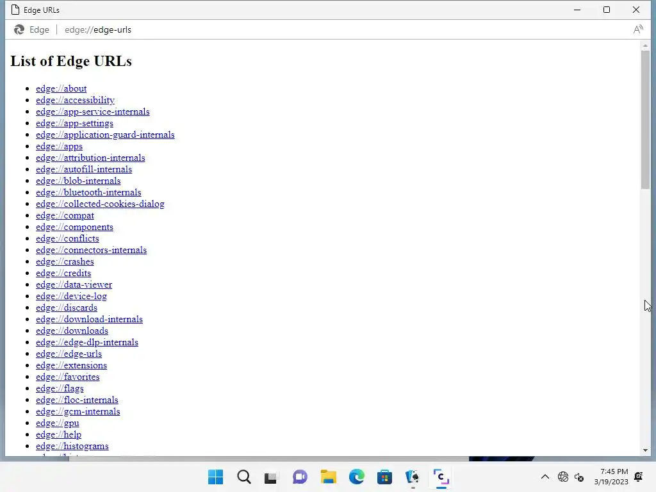Click the edge://help link
656x492 pixels.
click(x=58, y=435)
